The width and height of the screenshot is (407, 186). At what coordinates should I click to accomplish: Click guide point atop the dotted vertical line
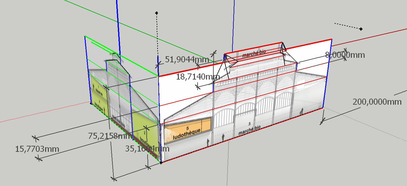(157, 13)
